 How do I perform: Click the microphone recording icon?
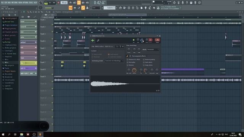pos(183,3)
